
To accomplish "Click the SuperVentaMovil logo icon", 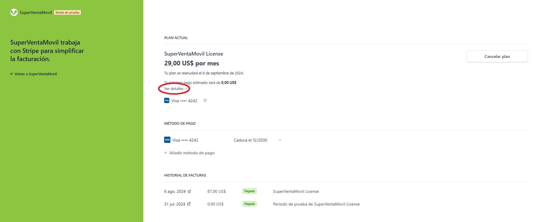I will tap(14, 12).
